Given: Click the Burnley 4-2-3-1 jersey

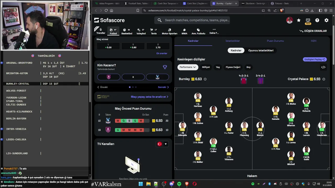Looking at the screenshot, I should (x=243, y=81).
